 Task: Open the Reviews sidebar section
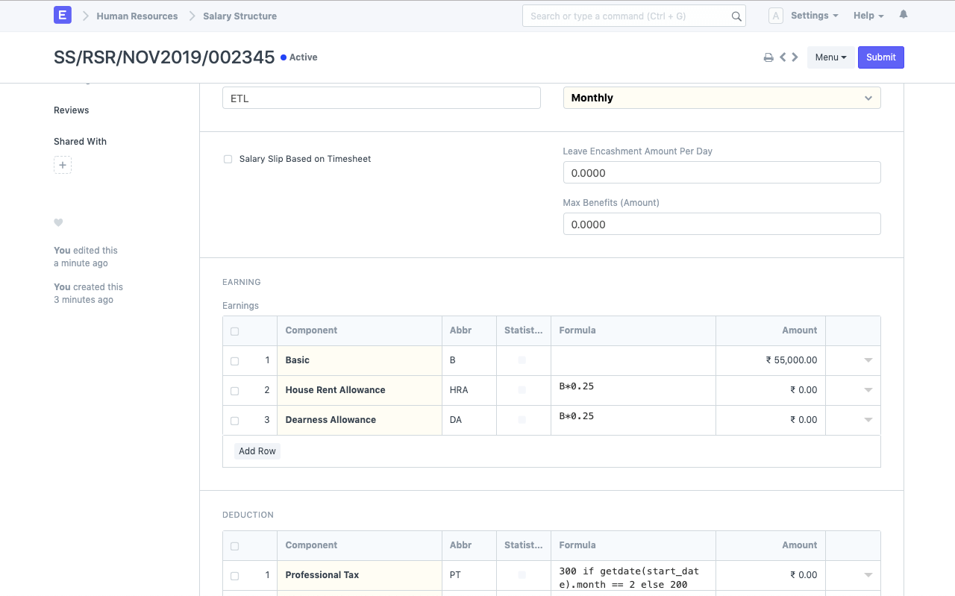click(x=71, y=110)
